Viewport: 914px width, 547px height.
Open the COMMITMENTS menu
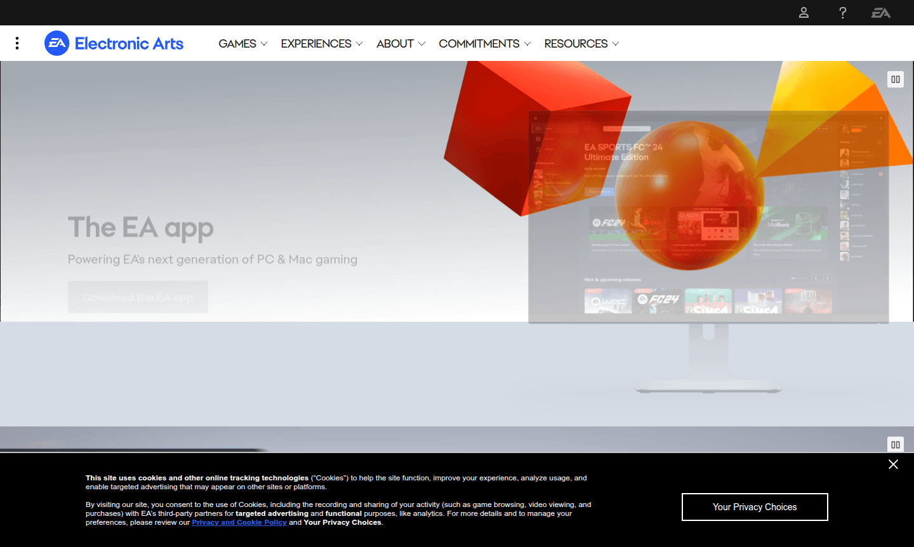[x=479, y=44]
